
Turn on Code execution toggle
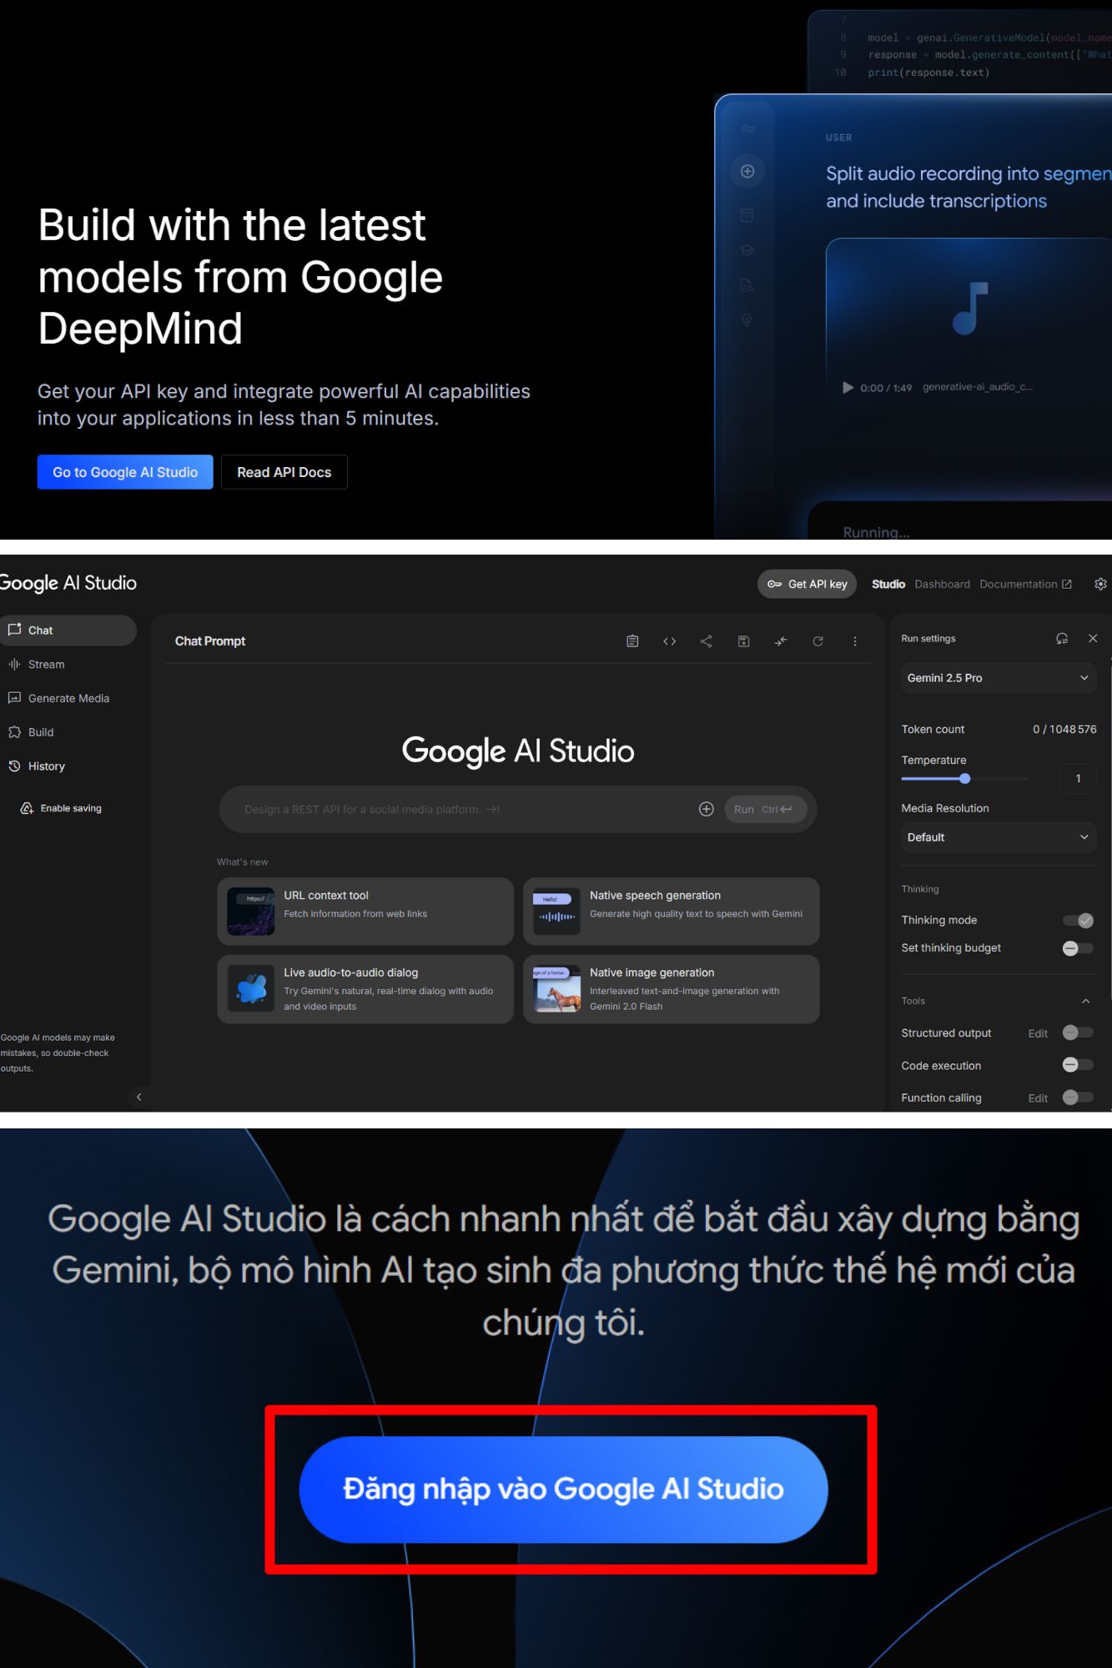[1078, 1065]
